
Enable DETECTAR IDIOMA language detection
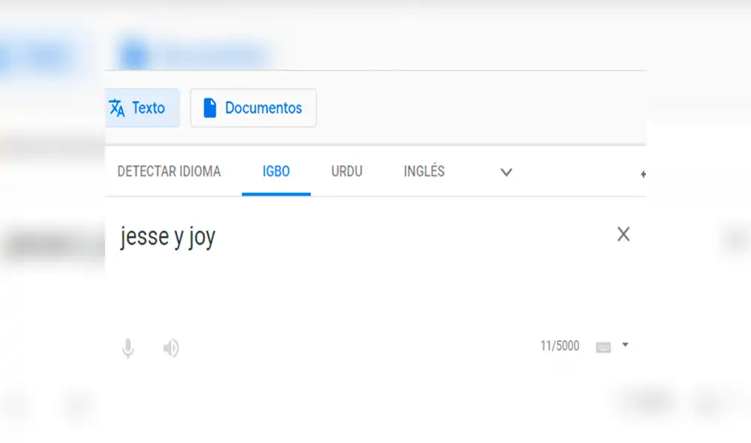tap(167, 171)
